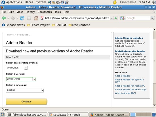Open the File menu
This screenshot has width=156, height=117.
click(4, 12)
